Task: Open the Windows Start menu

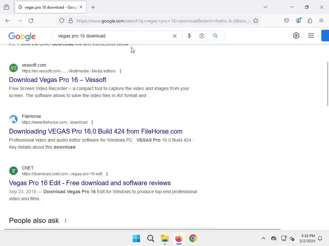Action: [136, 238]
